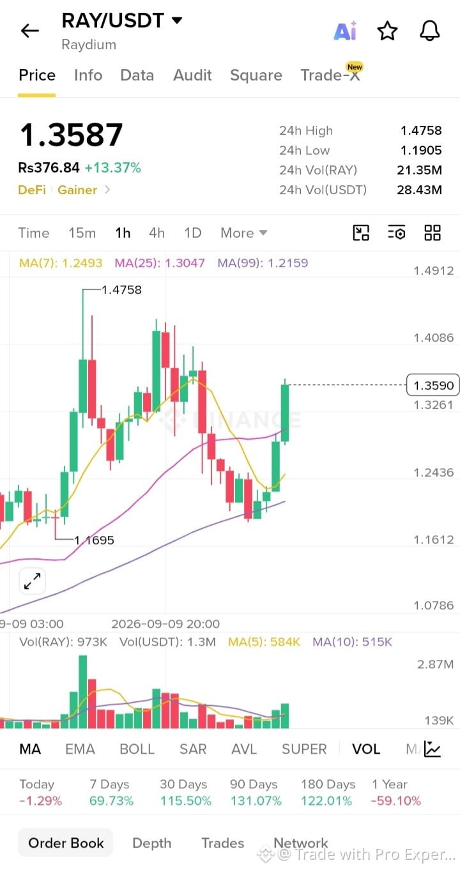Open the More timeframes dropdown

[x=243, y=233]
